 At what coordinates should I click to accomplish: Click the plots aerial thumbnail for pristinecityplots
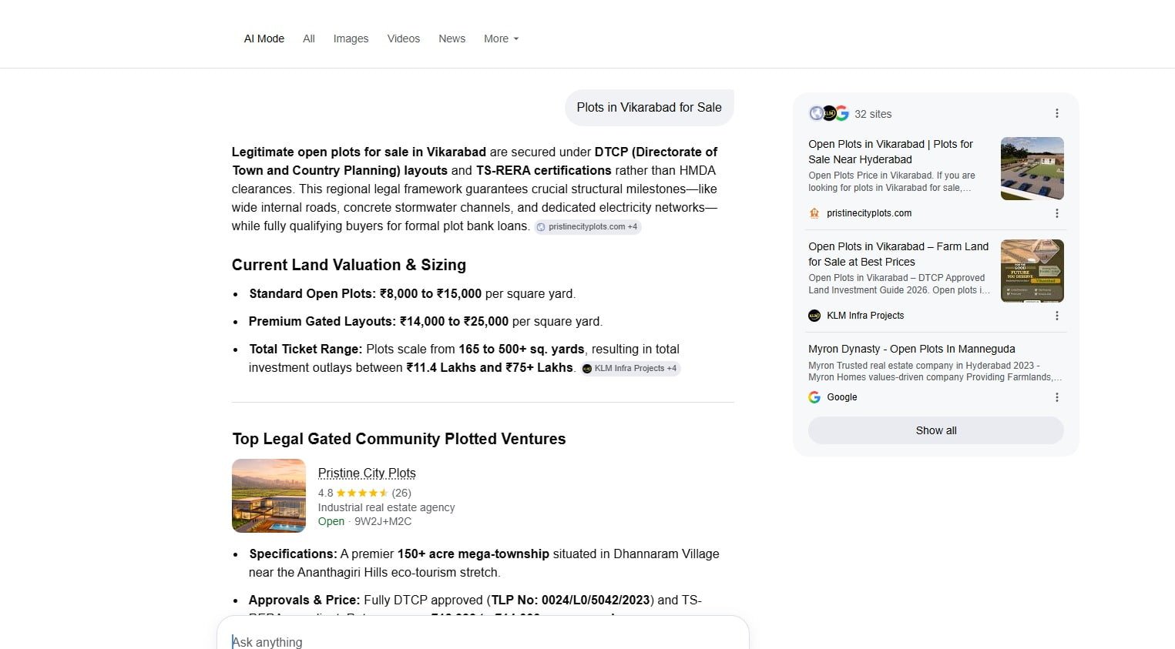click(x=1032, y=169)
